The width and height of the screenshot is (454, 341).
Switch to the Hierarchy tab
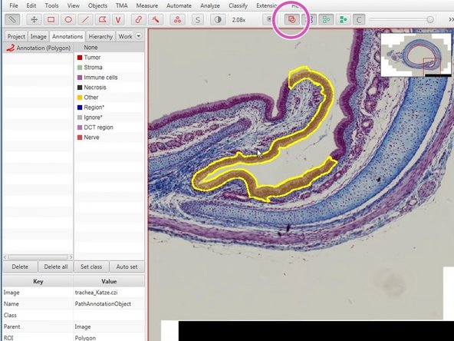pyautogui.click(x=100, y=37)
